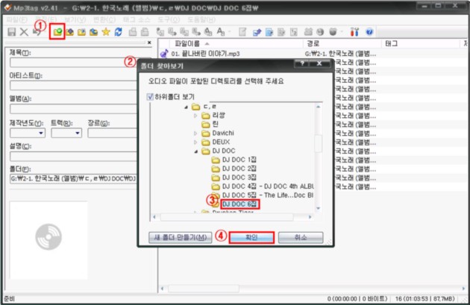Open the 보기(V) menu
This screenshot has width=470, height=305.
point(75,19)
